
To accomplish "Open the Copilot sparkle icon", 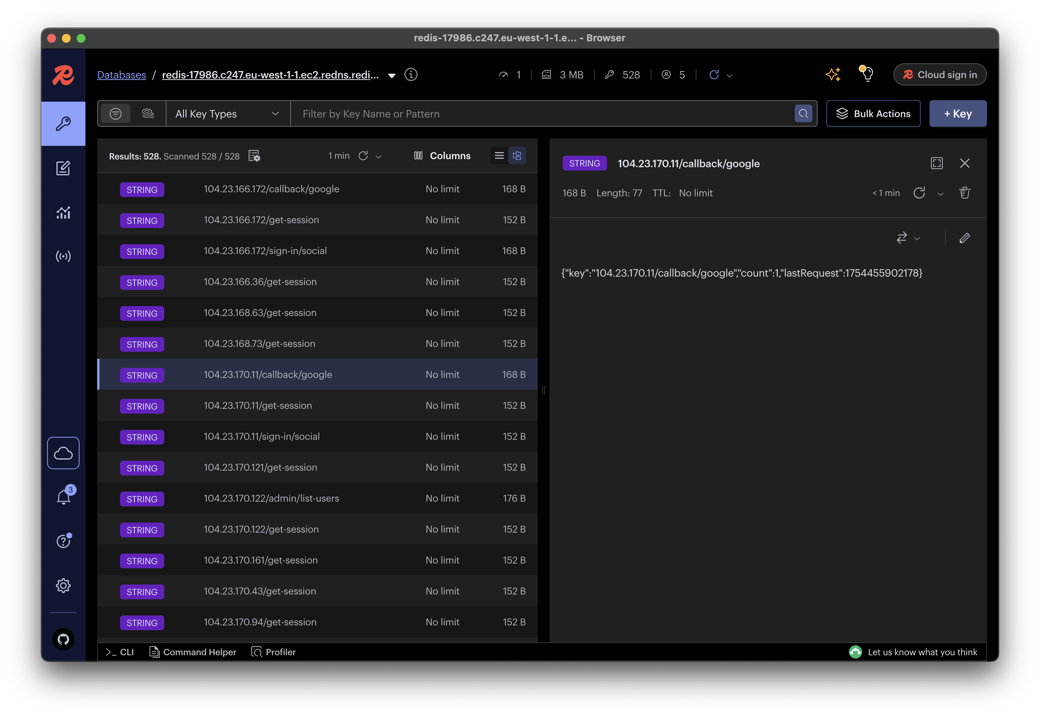I will pos(833,74).
